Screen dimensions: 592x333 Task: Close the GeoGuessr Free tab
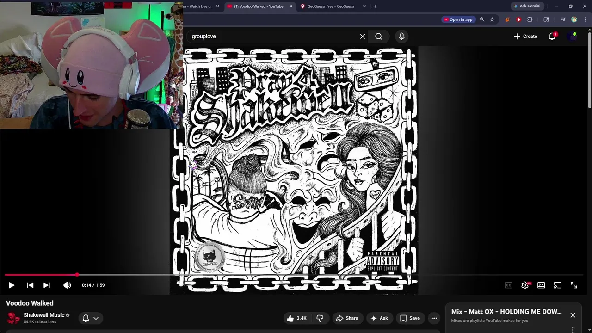tap(364, 6)
